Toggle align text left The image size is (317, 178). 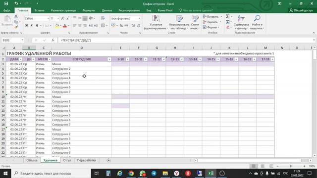75,26
